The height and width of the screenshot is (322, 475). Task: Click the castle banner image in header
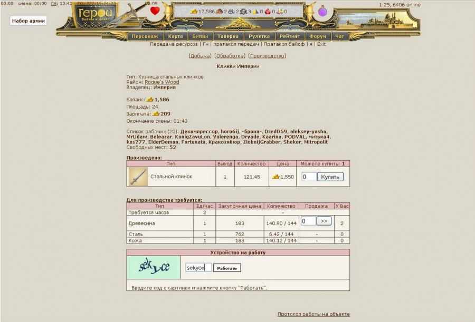coord(377,20)
